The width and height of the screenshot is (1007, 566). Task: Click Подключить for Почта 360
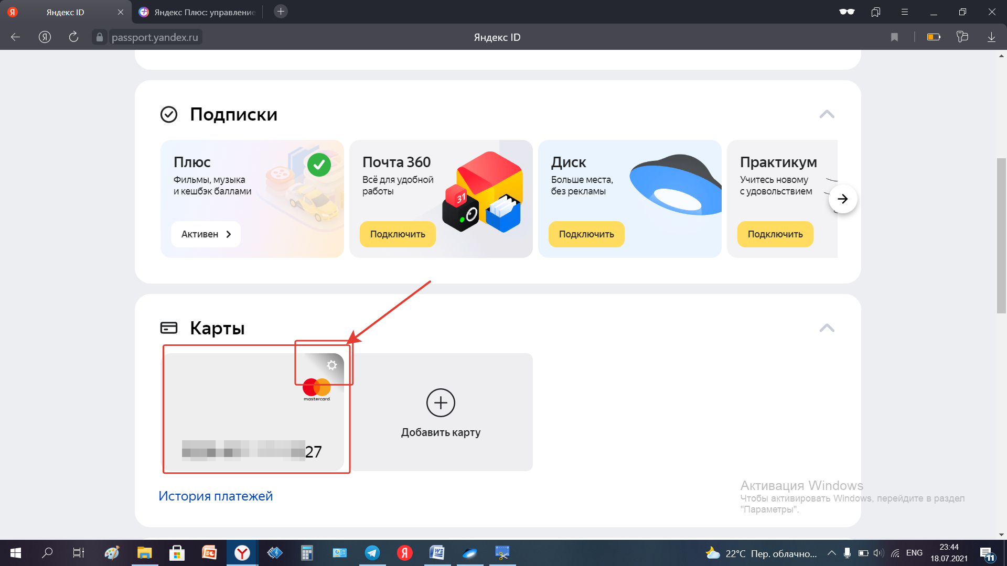click(398, 234)
